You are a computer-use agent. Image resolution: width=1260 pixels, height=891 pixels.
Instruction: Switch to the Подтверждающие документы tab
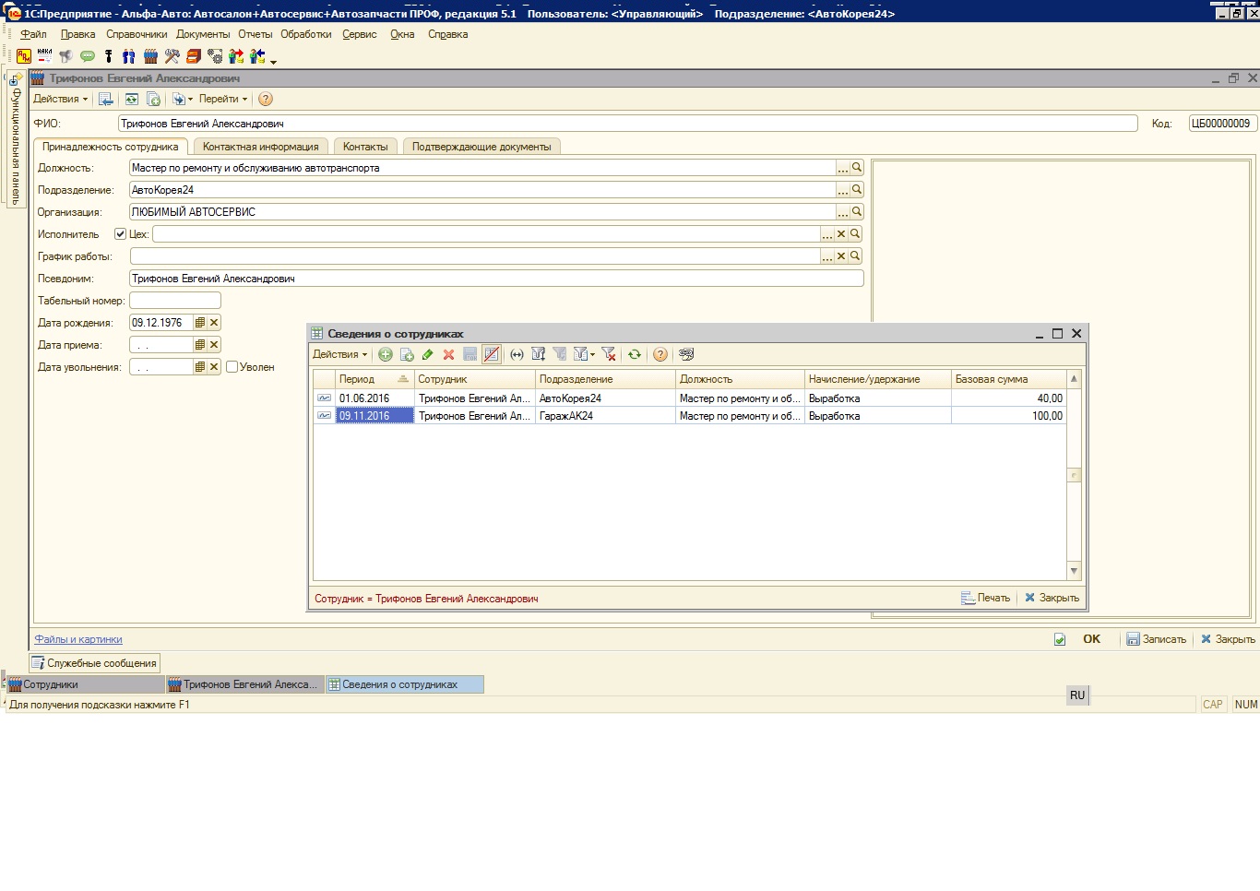[481, 147]
